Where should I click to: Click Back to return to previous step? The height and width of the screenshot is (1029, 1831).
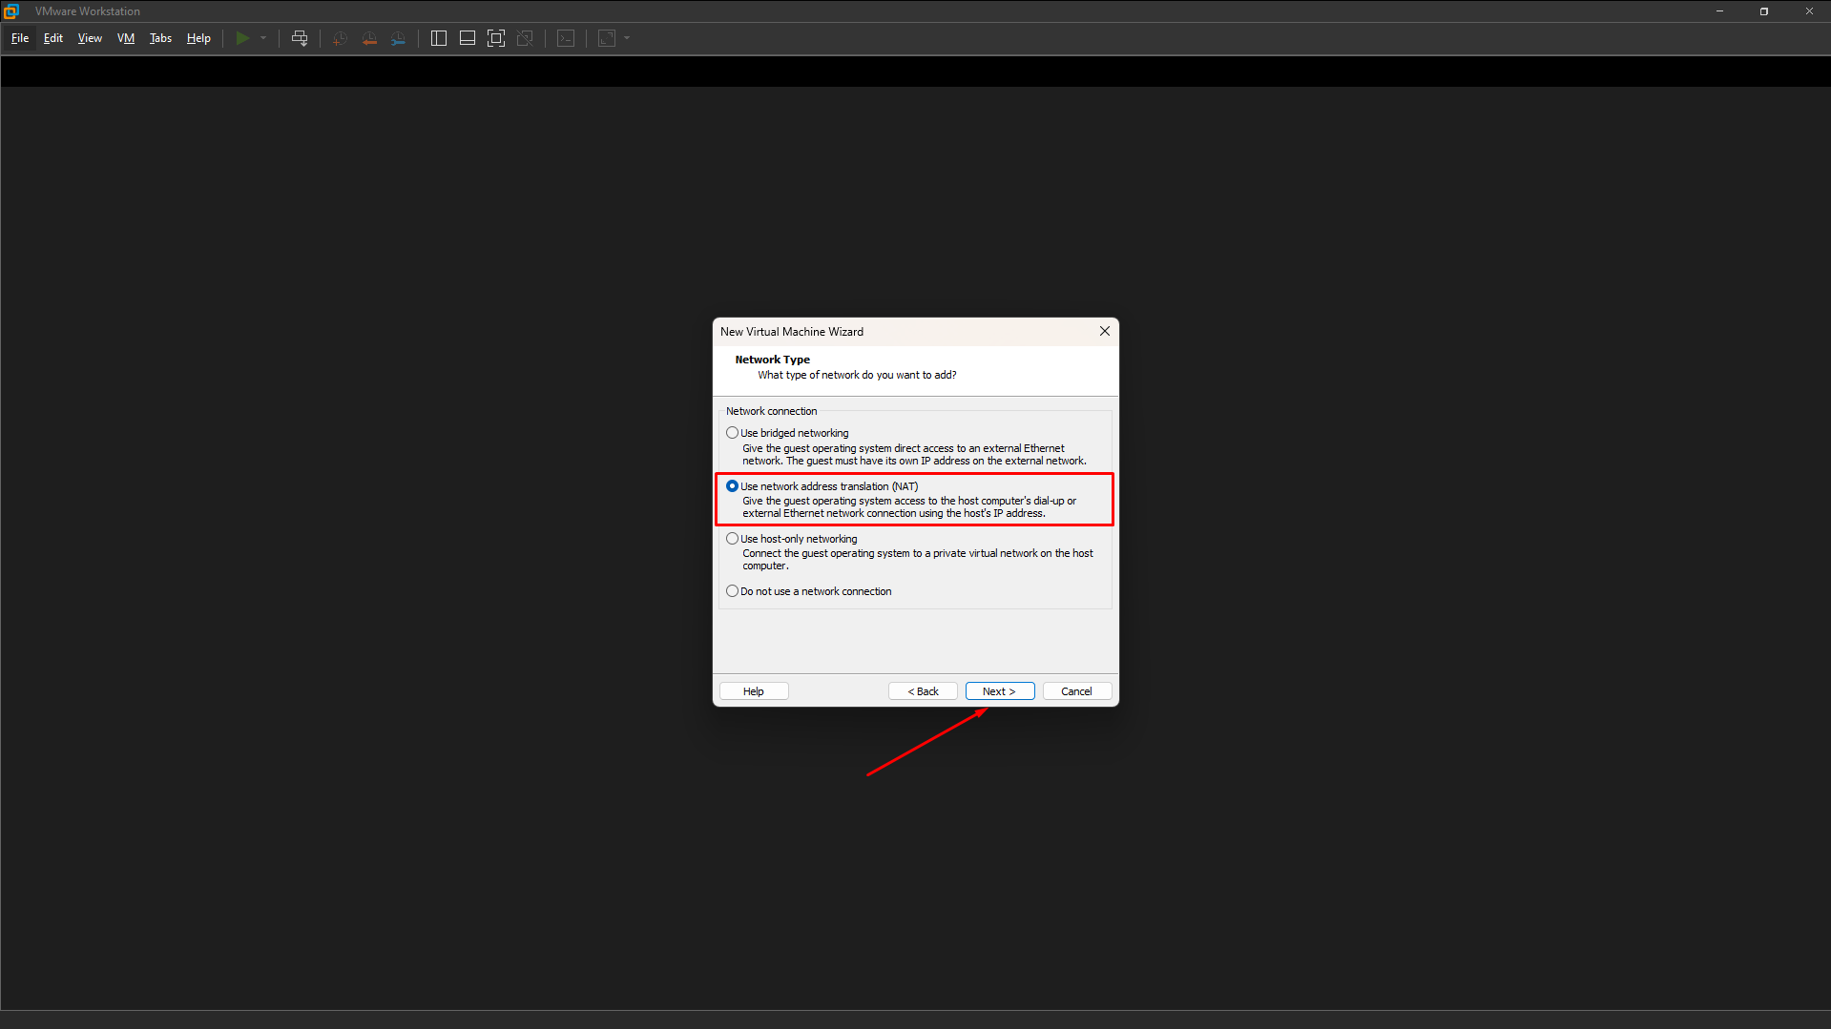(x=922, y=690)
